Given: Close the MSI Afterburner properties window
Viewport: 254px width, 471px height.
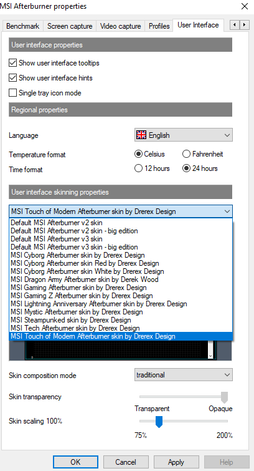Looking at the screenshot, I should pos(245,6).
